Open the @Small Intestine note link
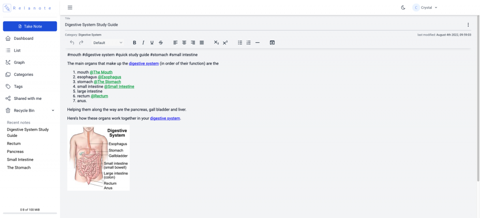This screenshot has height=218, width=480. [119, 87]
